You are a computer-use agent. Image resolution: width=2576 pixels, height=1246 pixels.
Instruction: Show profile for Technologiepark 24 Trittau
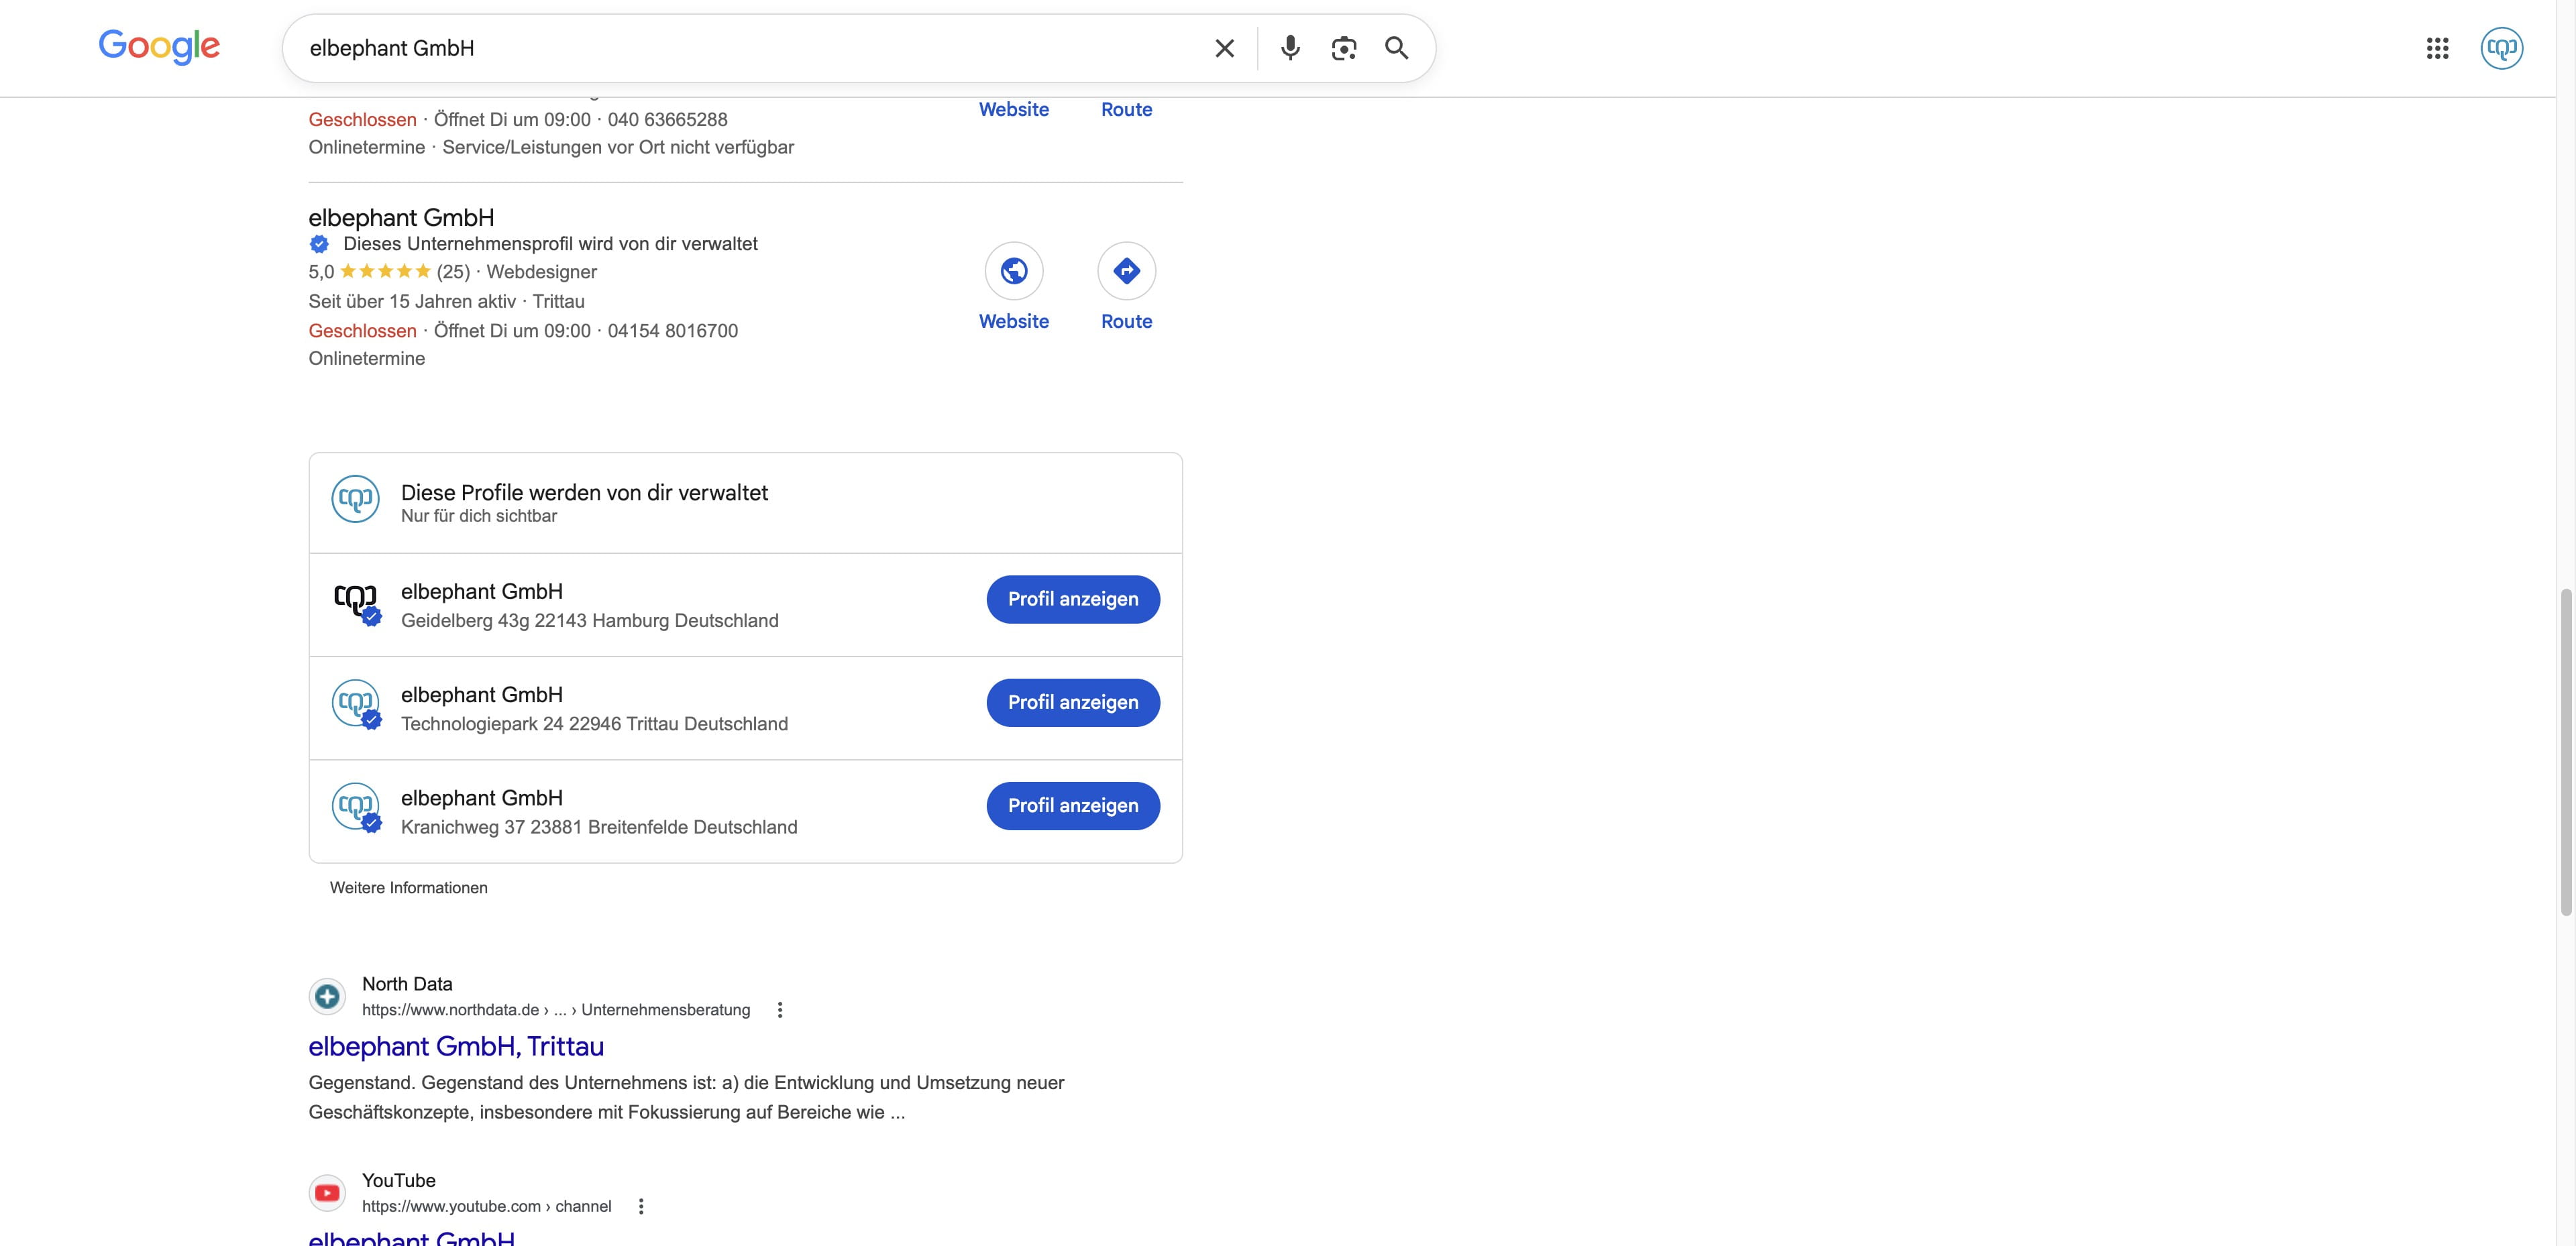coord(1073,702)
